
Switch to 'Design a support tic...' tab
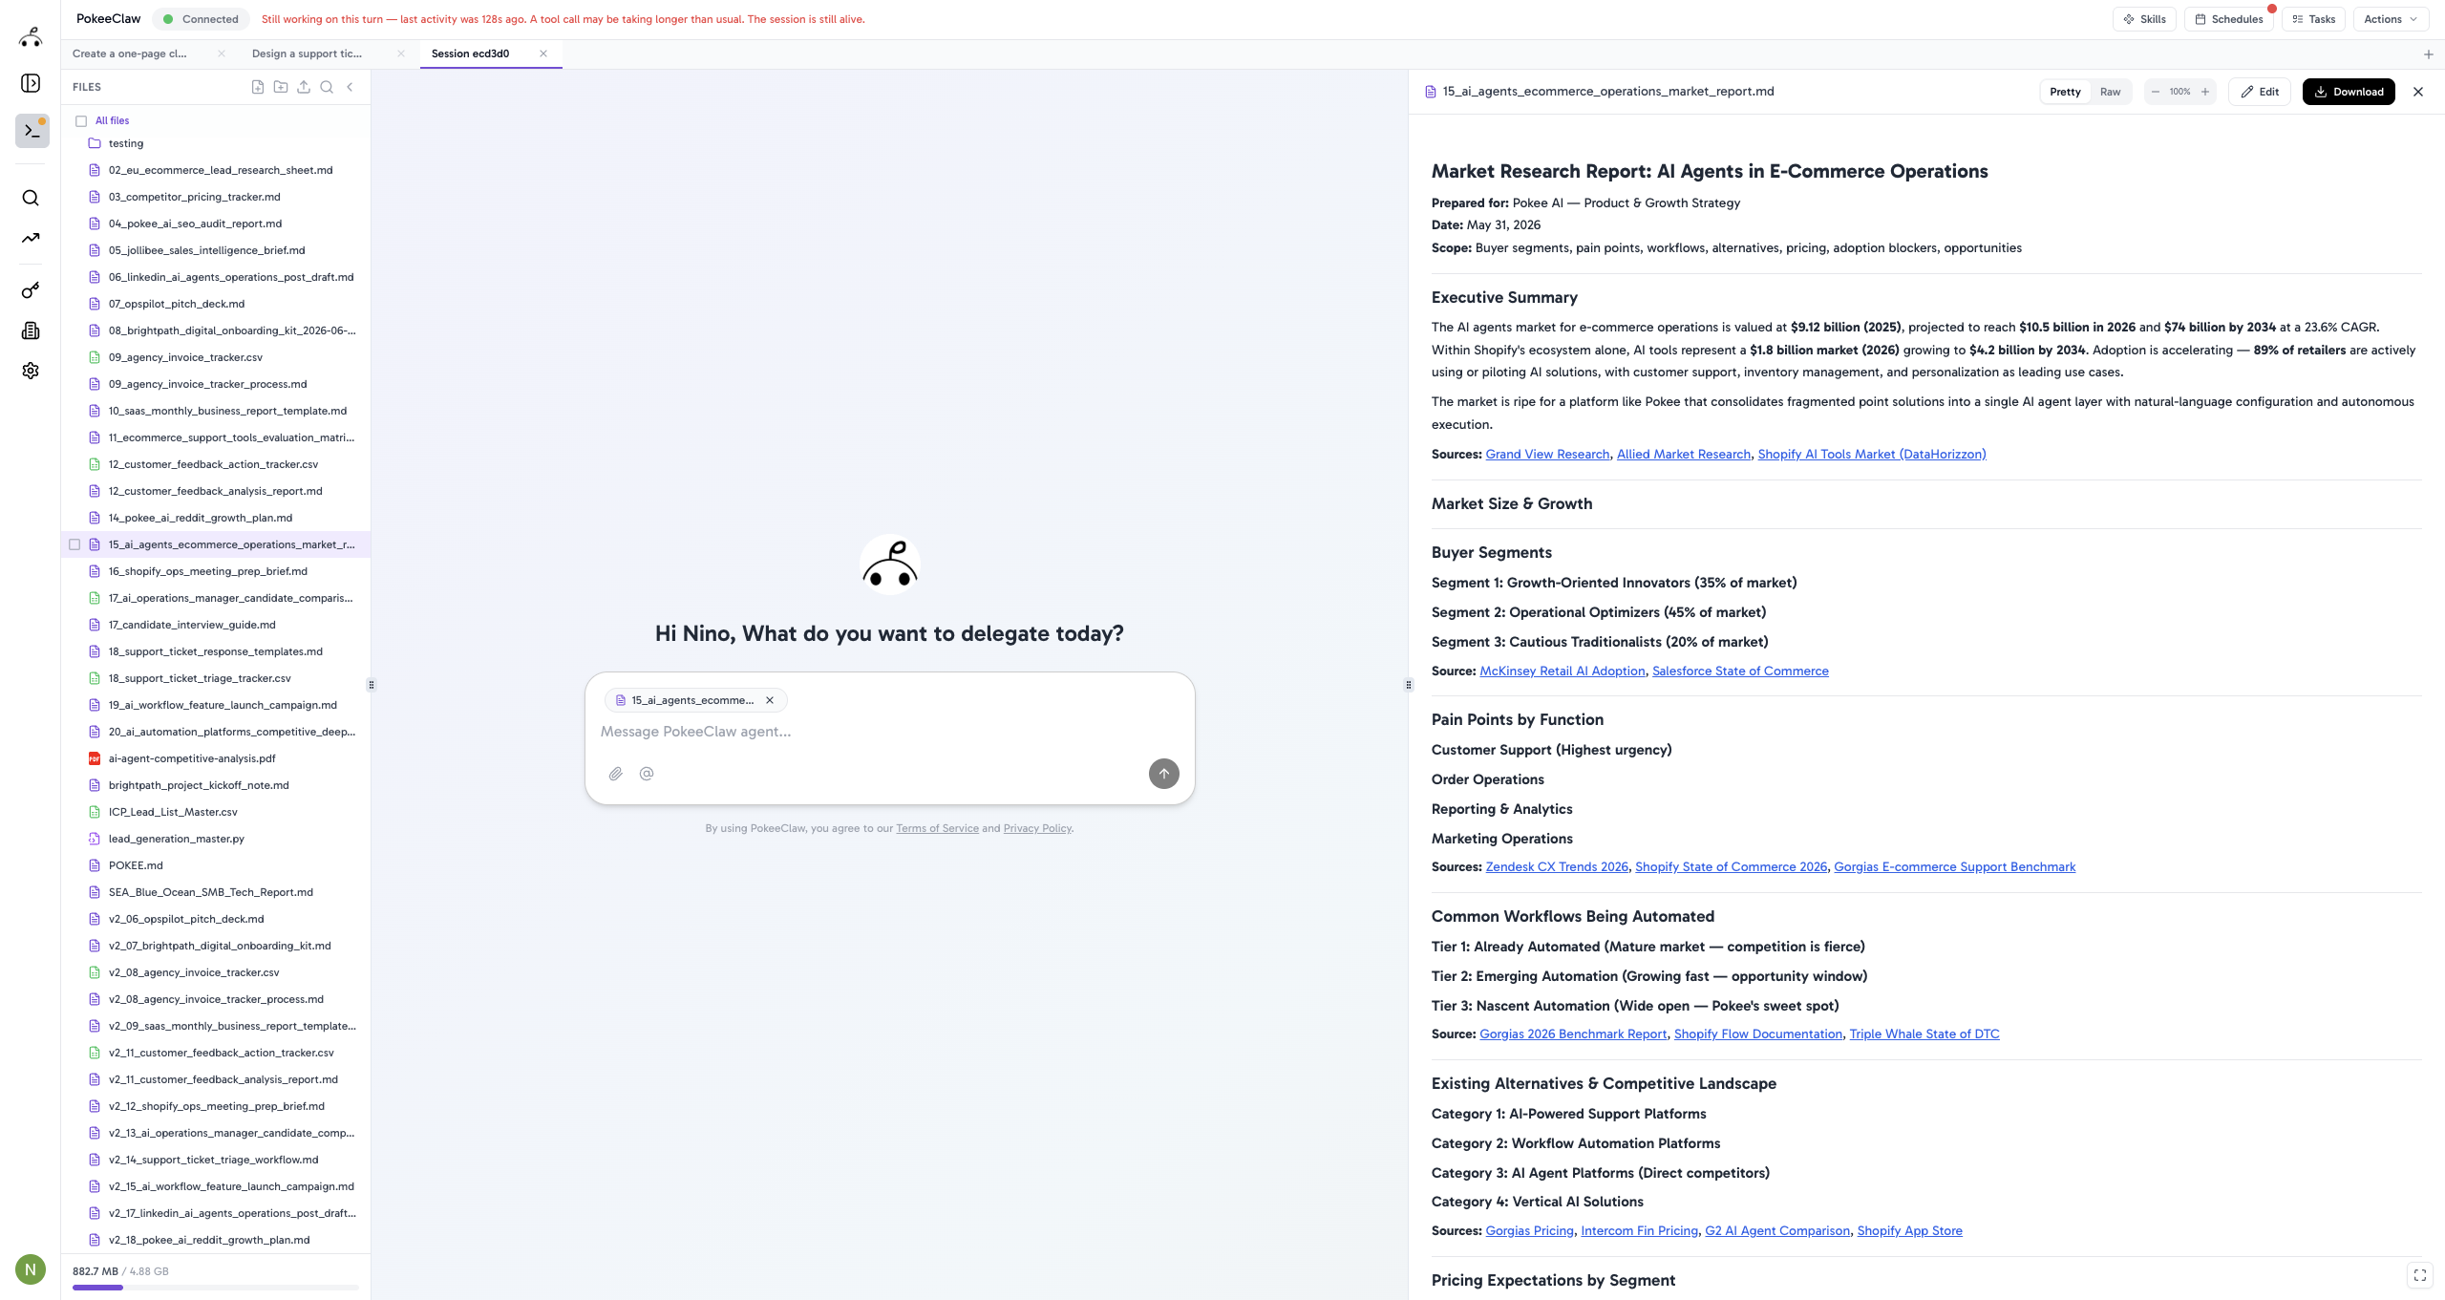click(307, 53)
